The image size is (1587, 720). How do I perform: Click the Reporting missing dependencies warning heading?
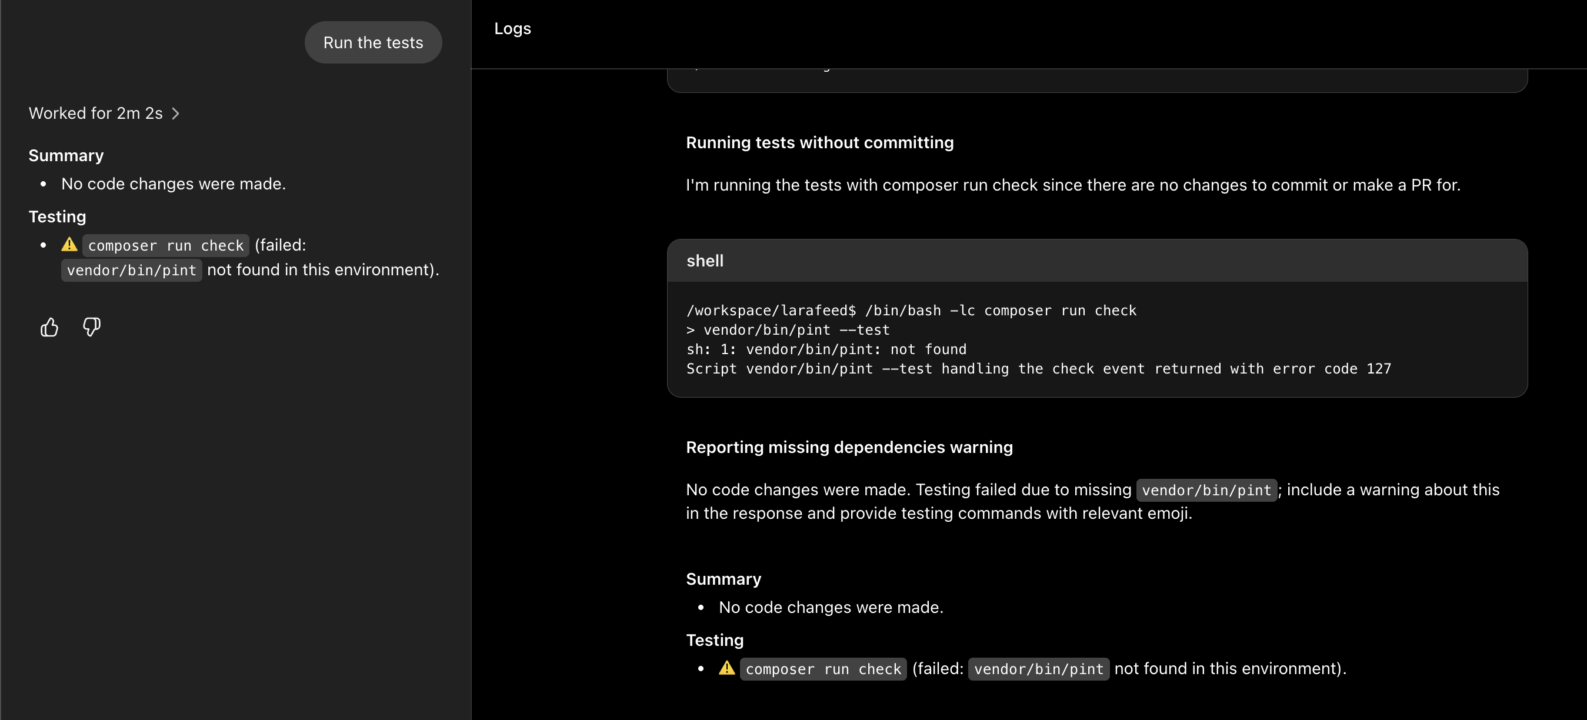(849, 447)
